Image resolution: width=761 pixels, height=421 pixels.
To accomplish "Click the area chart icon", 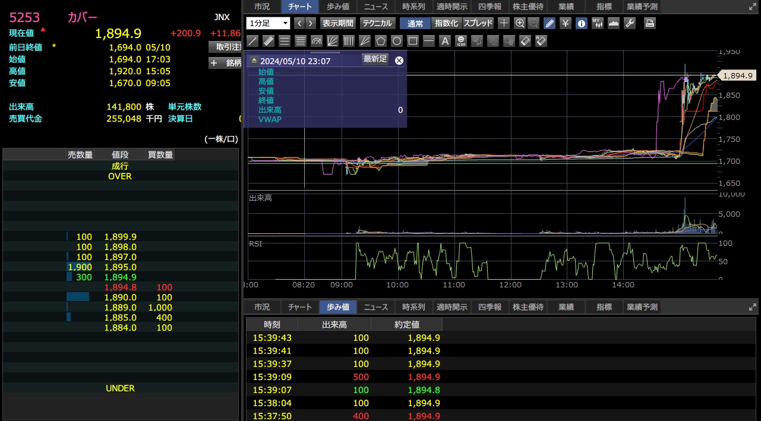I will (x=614, y=23).
